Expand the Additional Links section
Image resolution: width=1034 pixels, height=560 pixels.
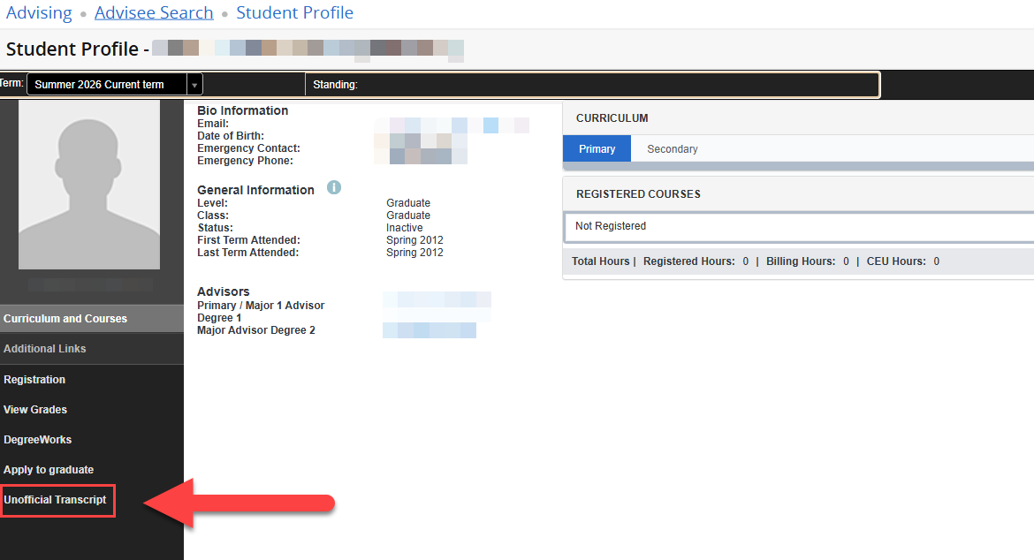[x=45, y=348]
